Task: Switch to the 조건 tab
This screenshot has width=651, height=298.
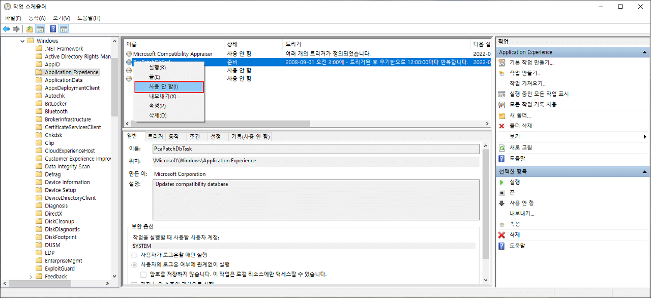Action: [194, 137]
